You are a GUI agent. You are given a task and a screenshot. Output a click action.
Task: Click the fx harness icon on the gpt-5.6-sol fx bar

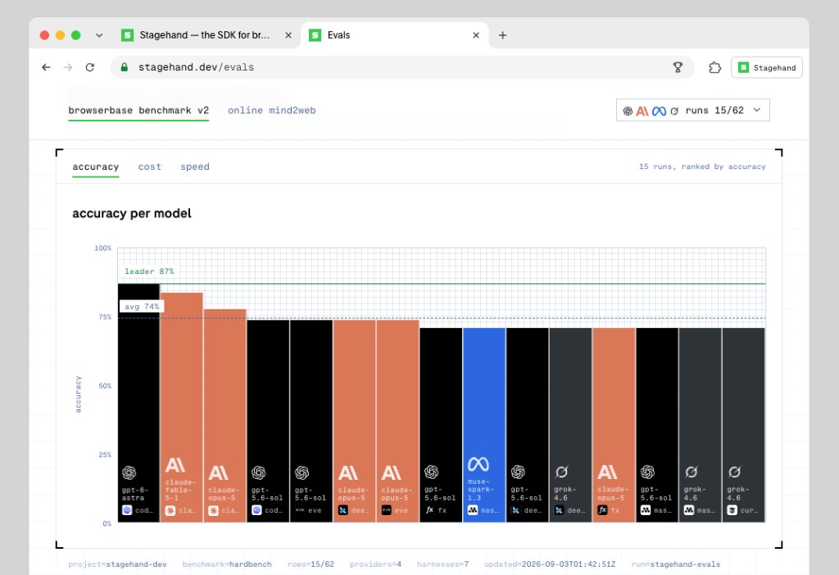(429, 510)
